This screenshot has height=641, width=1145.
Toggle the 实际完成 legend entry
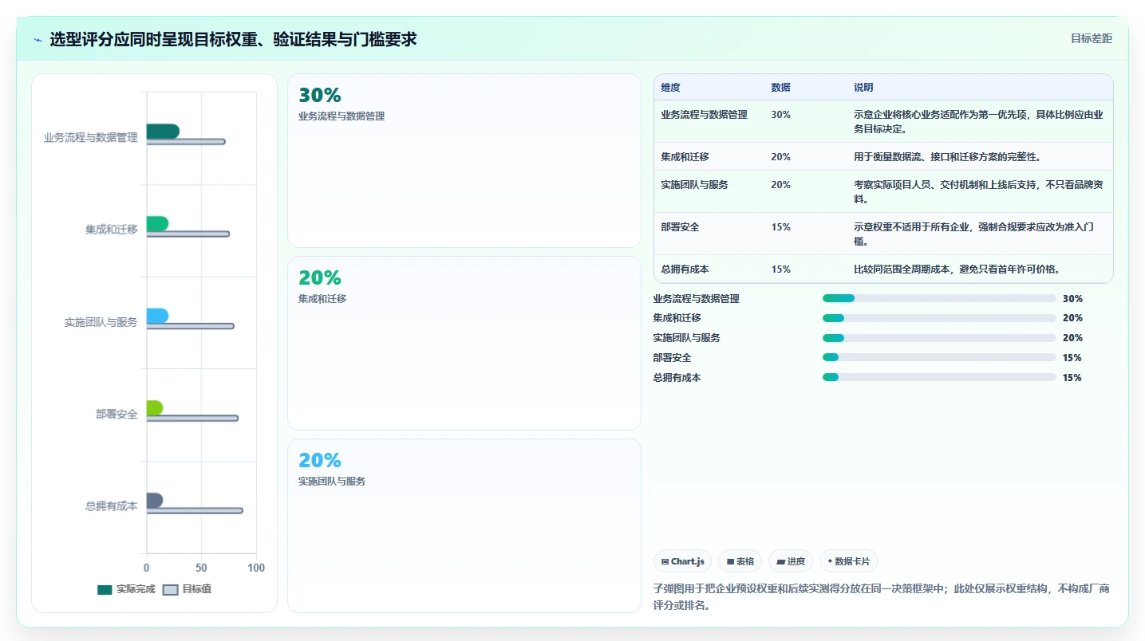[x=126, y=589]
